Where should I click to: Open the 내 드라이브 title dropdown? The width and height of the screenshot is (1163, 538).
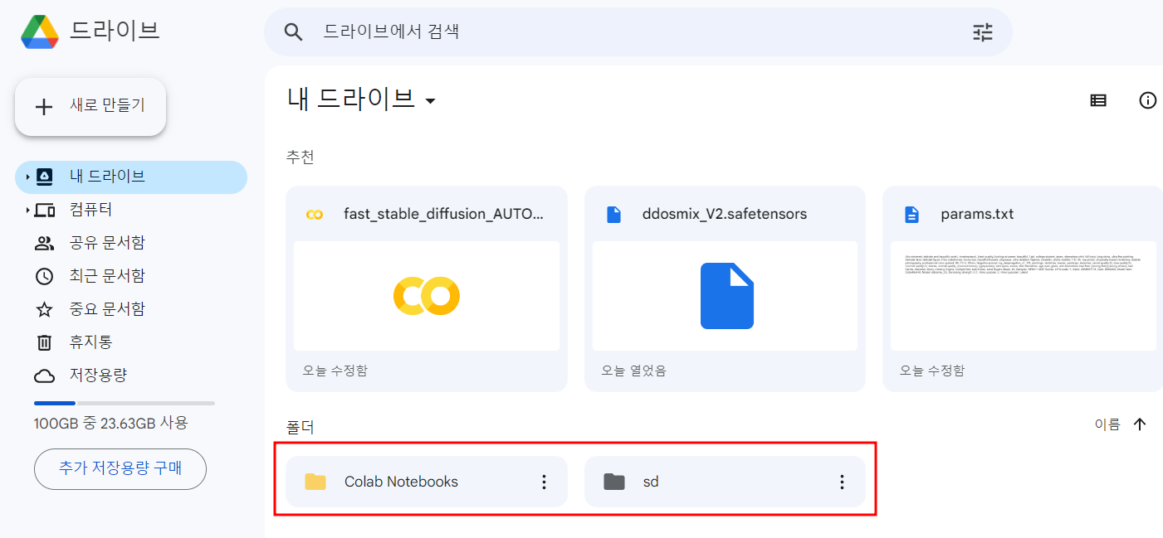[x=430, y=102]
